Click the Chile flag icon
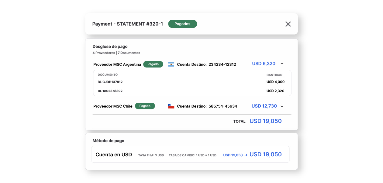This screenshot has width=383, height=183. point(171,106)
